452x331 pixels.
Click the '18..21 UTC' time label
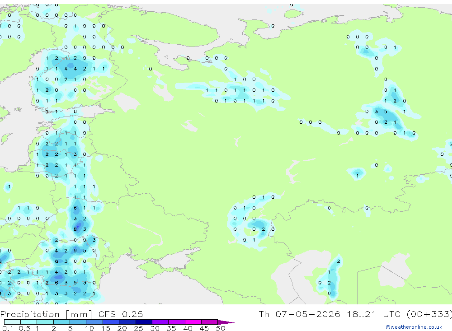click(375, 314)
